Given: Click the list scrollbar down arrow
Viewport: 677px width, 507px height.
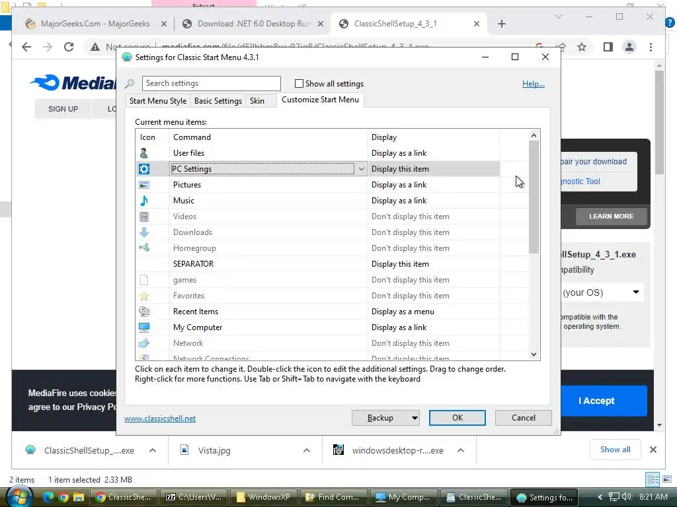Looking at the screenshot, I should [x=534, y=354].
